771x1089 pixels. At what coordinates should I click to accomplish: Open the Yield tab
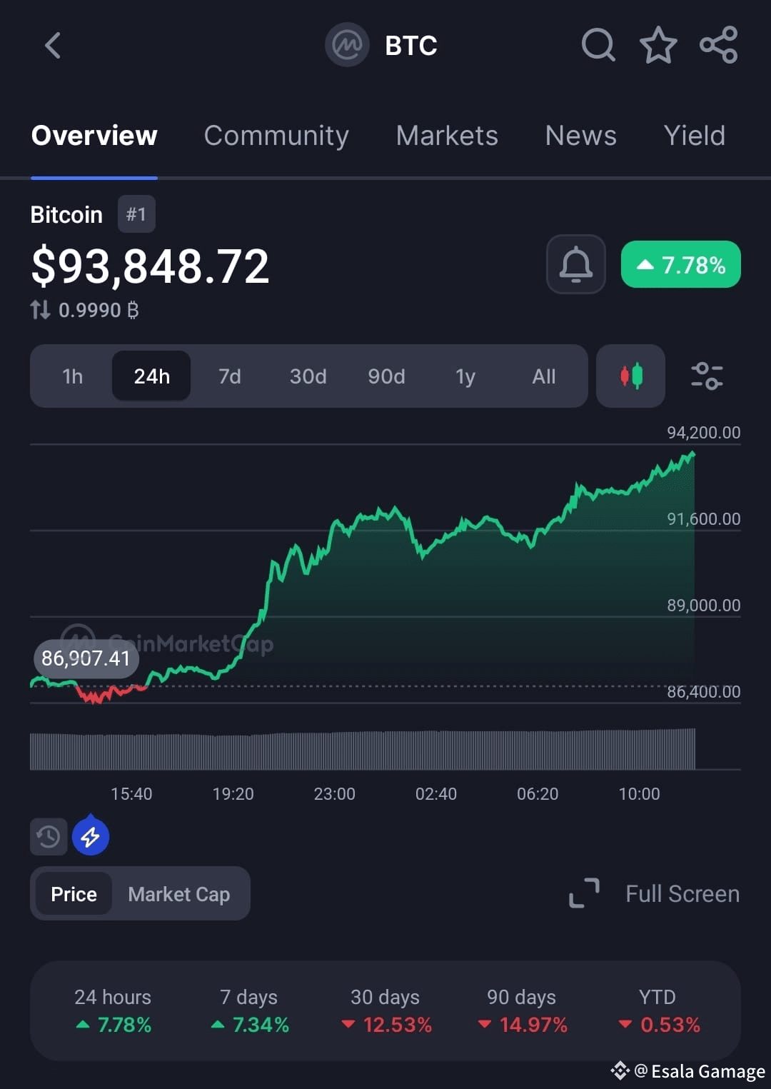tap(694, 136)
